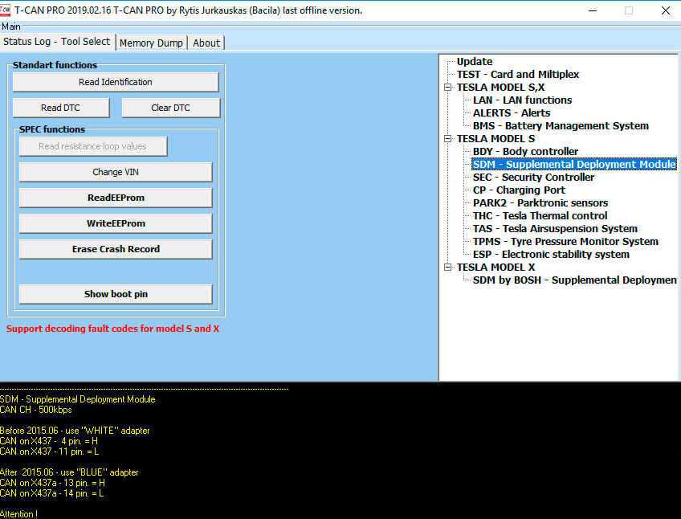The image size is (681, 519).
Task: Select the TESLA MODEL X label
Action: [x=495, y=268]
